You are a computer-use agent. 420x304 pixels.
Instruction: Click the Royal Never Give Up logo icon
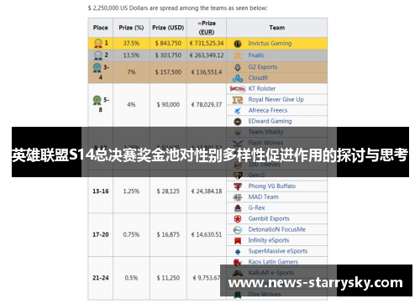coord(238,100)
